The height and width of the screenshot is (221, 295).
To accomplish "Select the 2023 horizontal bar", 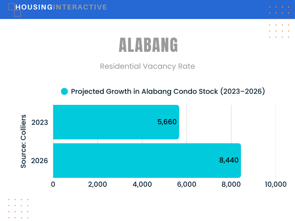I will (116, 122).
